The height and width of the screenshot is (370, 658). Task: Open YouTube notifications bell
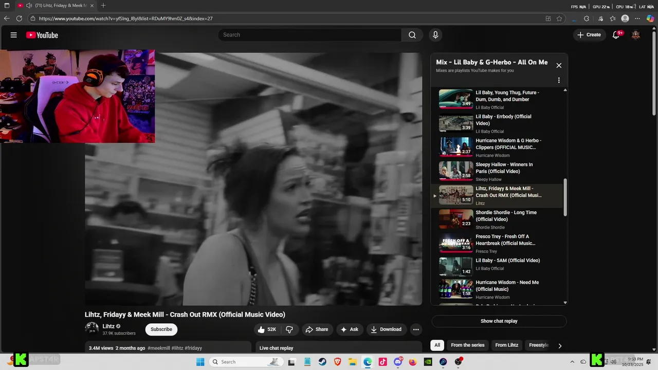click(616, 35)
